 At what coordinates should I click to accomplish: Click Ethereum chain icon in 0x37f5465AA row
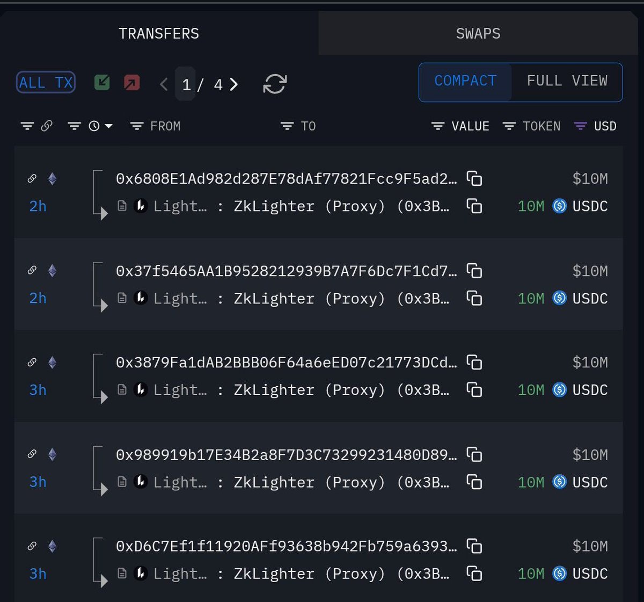pyautogui.click(x=52, y=270)
